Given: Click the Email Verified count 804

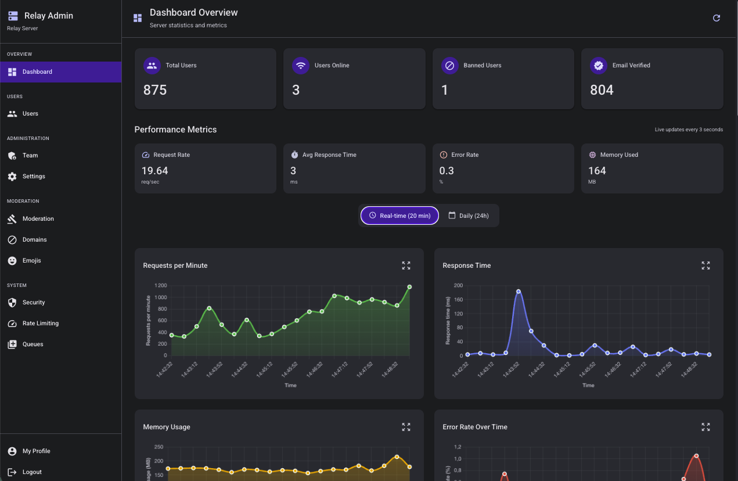Looking at the screenshot, I should 602,90.
